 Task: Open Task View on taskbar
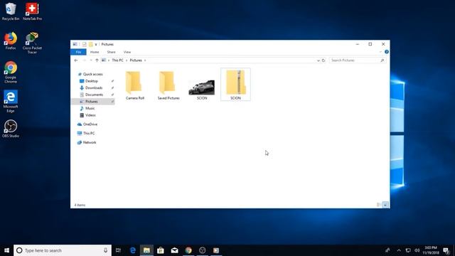118,250
